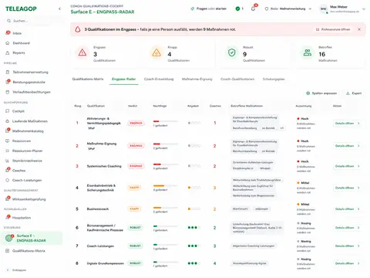Viewport: 370px width, 278px height.
Task: Click Risikoanalyse öffnen in alert banner
Action: [x=333, y=29]
